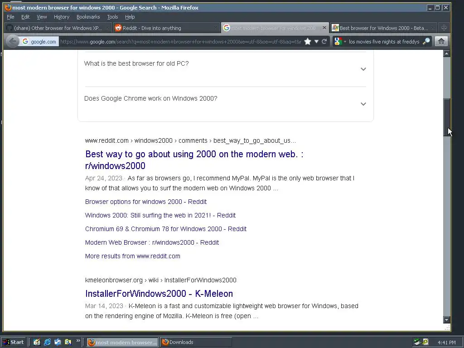
Task: Launch Internet Explorer from Quick Launch
Action: click(47, 342)
